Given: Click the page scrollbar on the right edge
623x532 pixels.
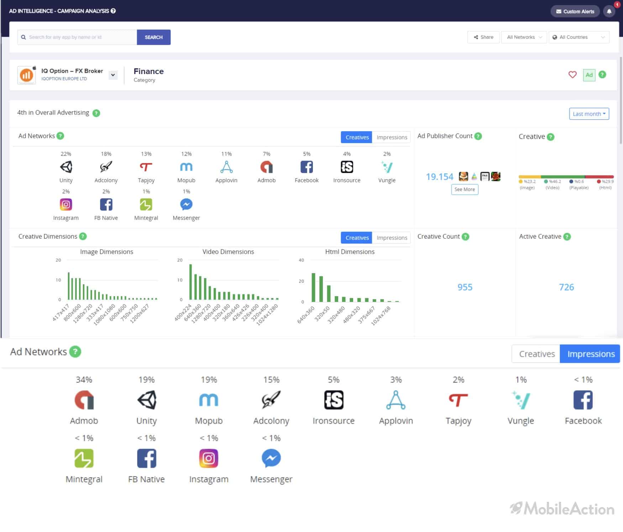Looking at the screenshot, I should 621,100.
